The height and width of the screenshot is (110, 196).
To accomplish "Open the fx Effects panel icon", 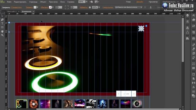I will click(194, 87).
